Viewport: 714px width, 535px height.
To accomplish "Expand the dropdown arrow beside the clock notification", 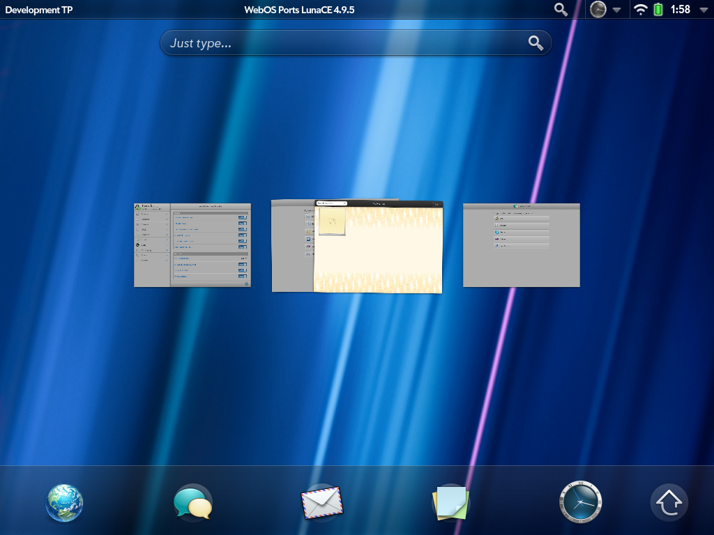I will click(616, 10).
